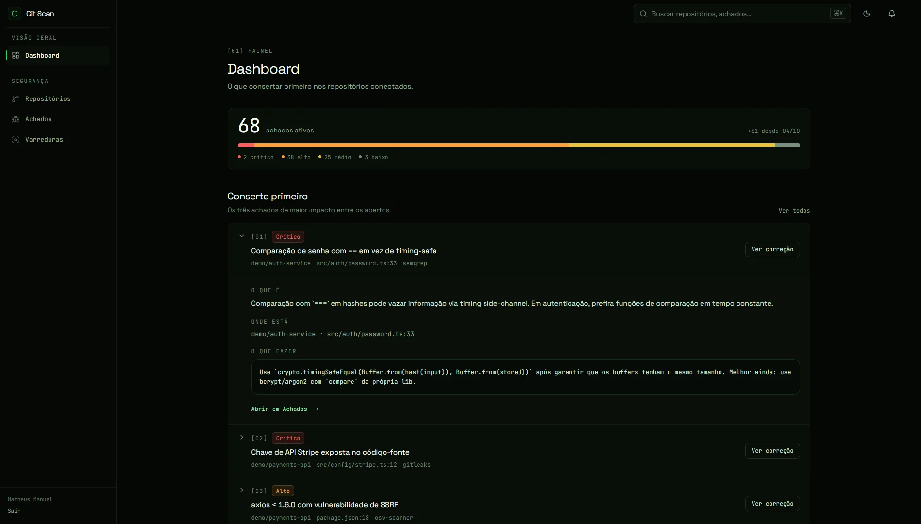The image size is (921, 524).
Task: Toggle dark mode with moon icon
Action: pos(867,14)
